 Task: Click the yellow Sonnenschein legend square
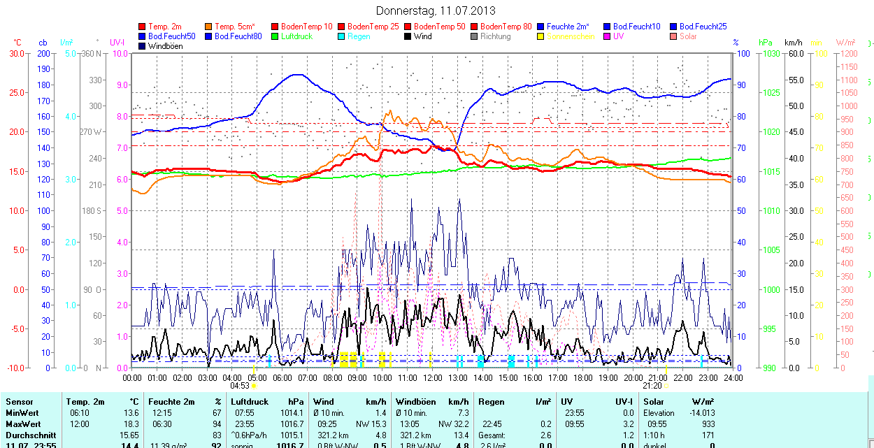pos(540,36)
